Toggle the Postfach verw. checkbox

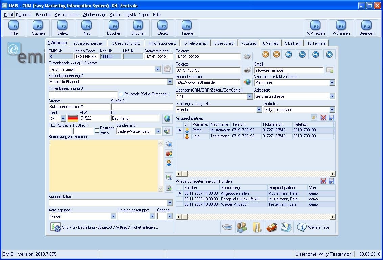click(97, 130)
